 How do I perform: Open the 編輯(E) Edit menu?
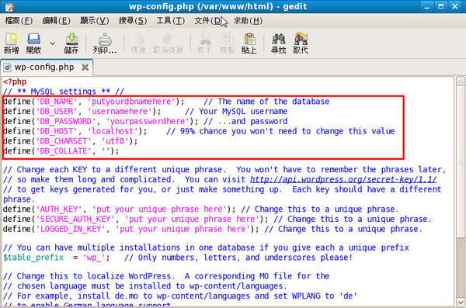[x=57, y=21]
